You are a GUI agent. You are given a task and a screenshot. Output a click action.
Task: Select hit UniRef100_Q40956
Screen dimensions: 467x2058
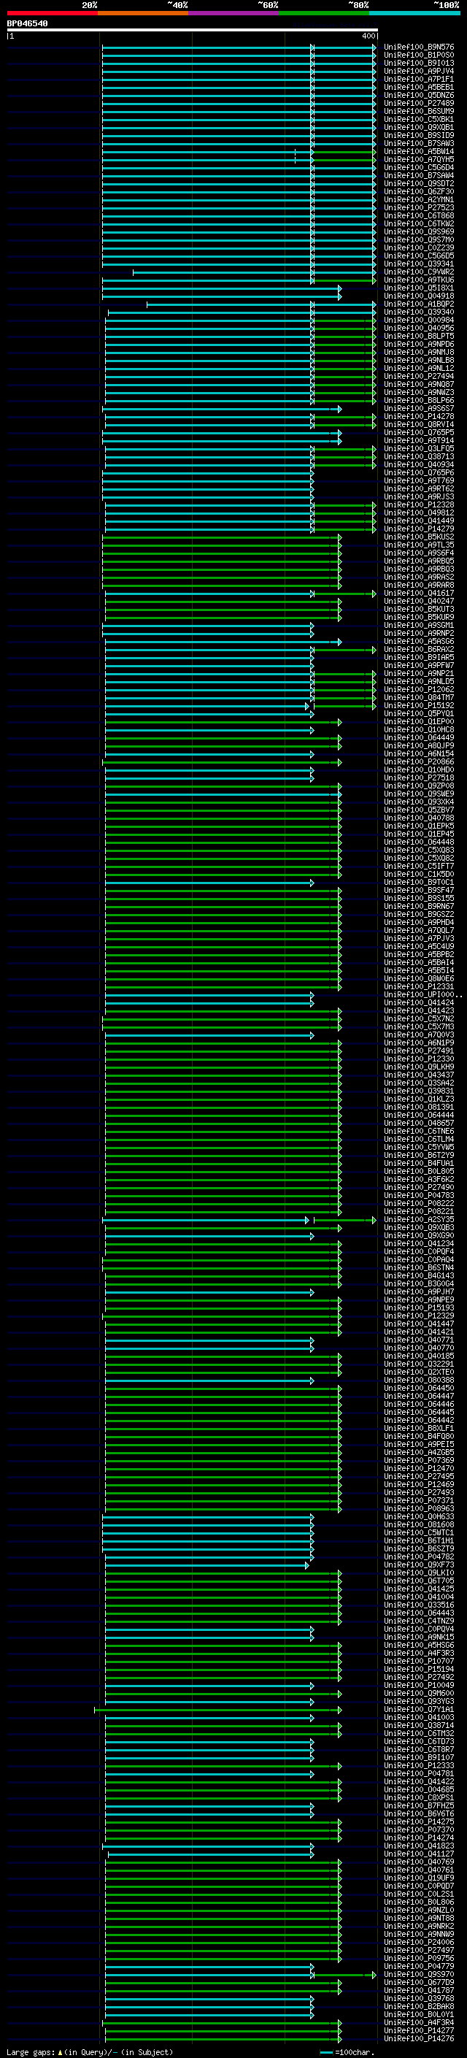coord(419,328)
